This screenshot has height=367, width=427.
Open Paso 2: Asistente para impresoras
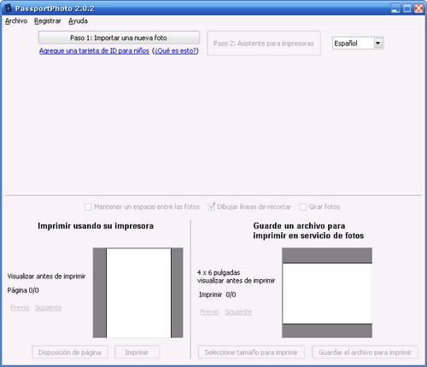(x=264, y=44)
